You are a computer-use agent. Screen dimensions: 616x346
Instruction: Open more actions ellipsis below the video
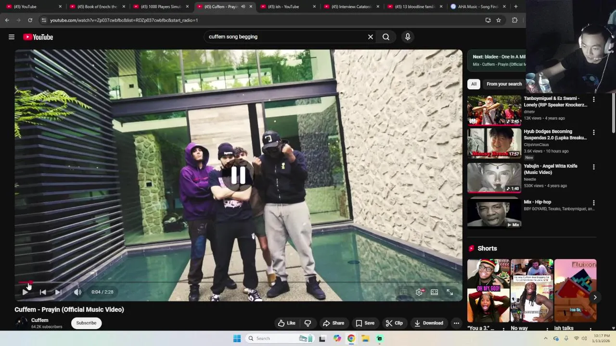coord(456,323)
